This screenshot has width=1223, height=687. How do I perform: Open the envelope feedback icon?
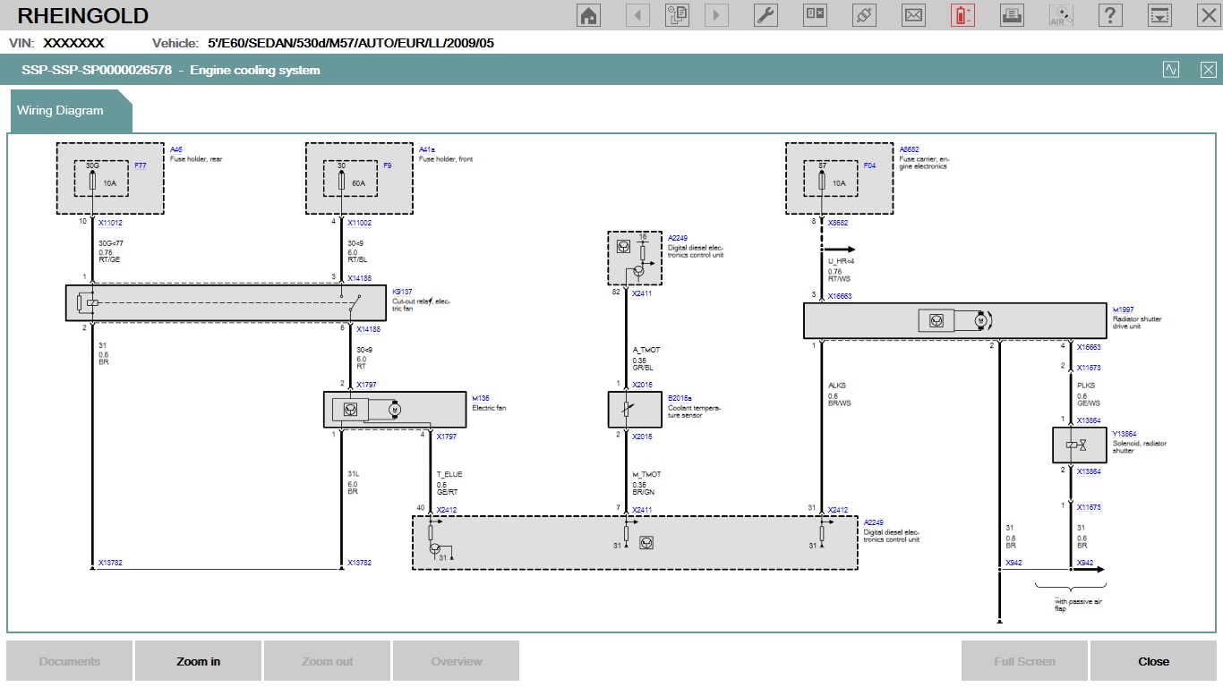(x=913, y=15)
